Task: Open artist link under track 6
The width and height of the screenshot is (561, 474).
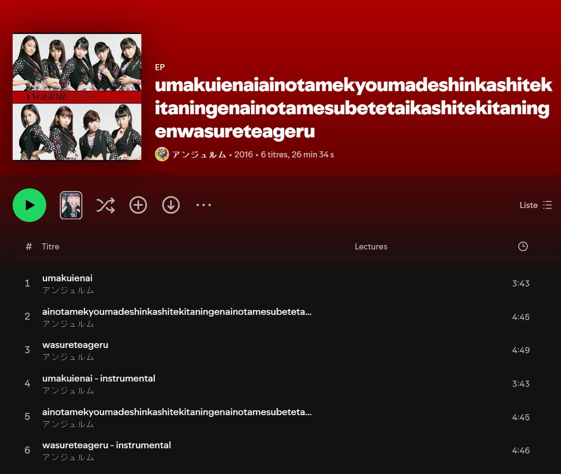Action: pyautogui.click(x=68, y=458)
